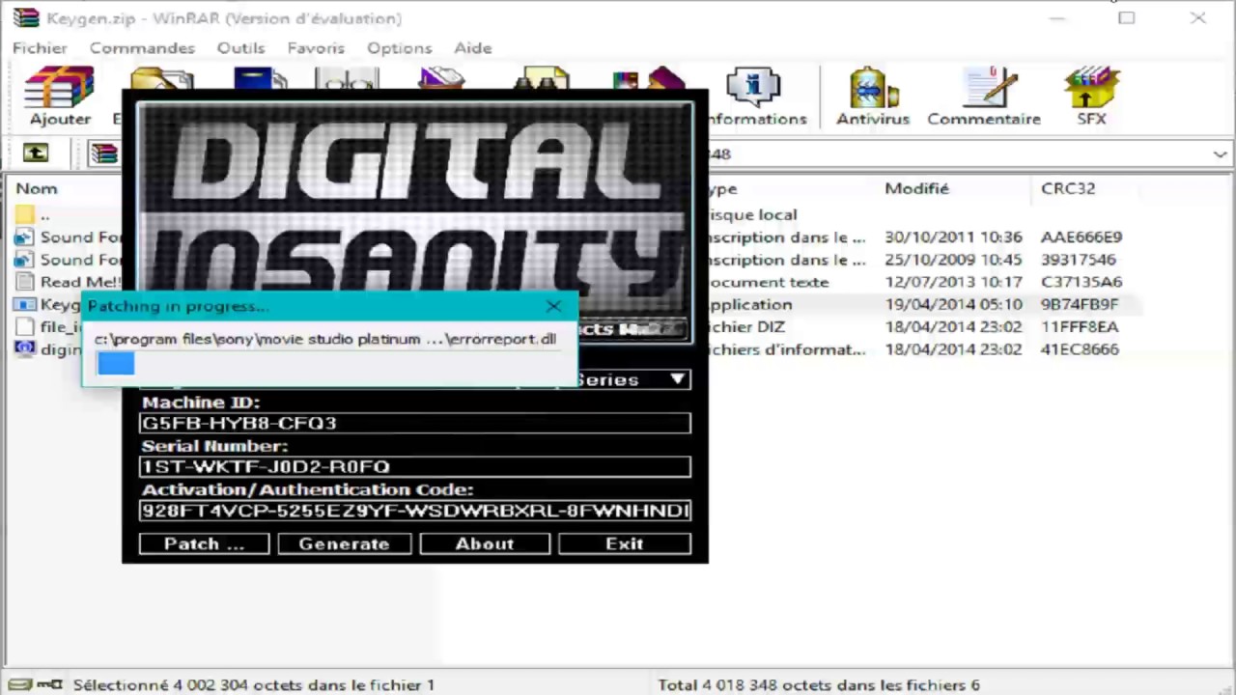Click the Sélectionné octets status bar text
This screenshot has width=1236, height=695.
tap(254, 684)
